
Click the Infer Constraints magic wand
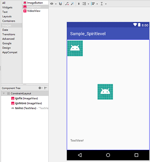tap(72, 4)
